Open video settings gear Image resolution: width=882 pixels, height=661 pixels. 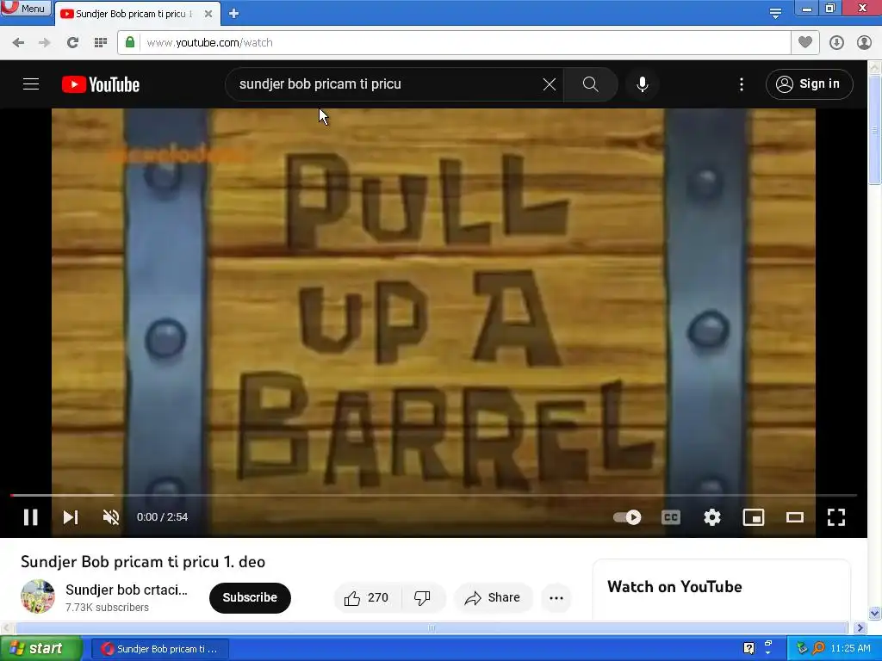coord(712,517)
